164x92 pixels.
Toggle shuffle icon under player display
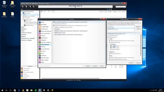pos(109,9)
